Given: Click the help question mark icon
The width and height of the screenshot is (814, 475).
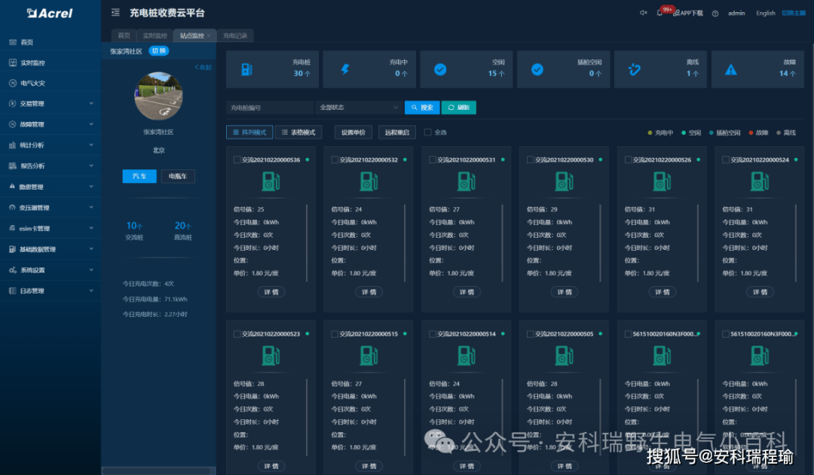Looking at the screenshot, I should [x=715, y=14].
